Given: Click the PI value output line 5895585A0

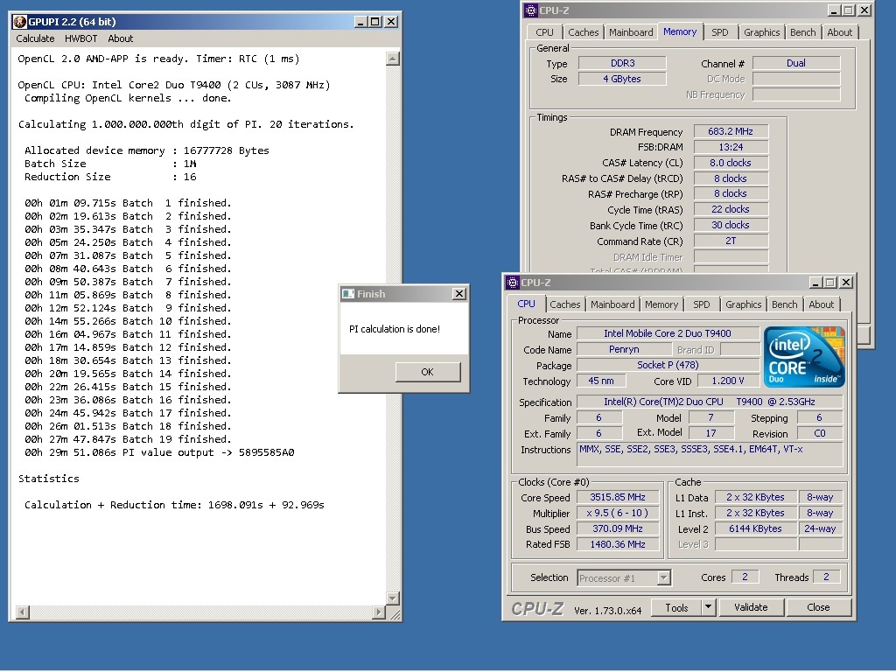Looking at the screenshot, I should pos(159,452).
